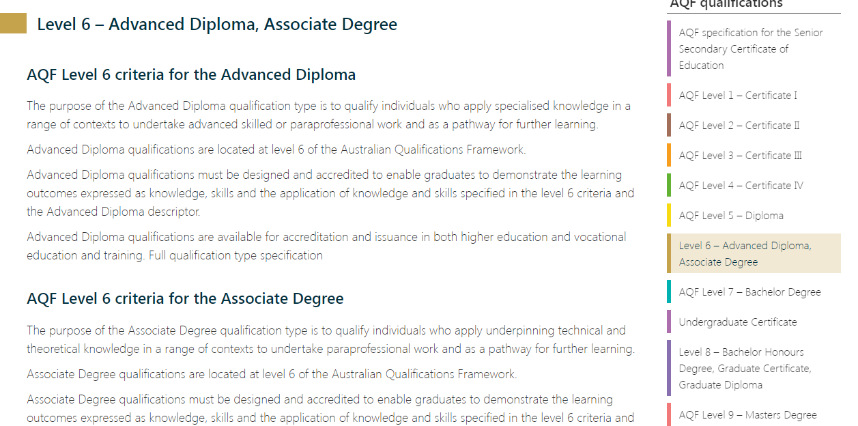858x426 pixels.
Task: Click teal color marker beside Level 7 Bachelor
Action: coord(669,292)
